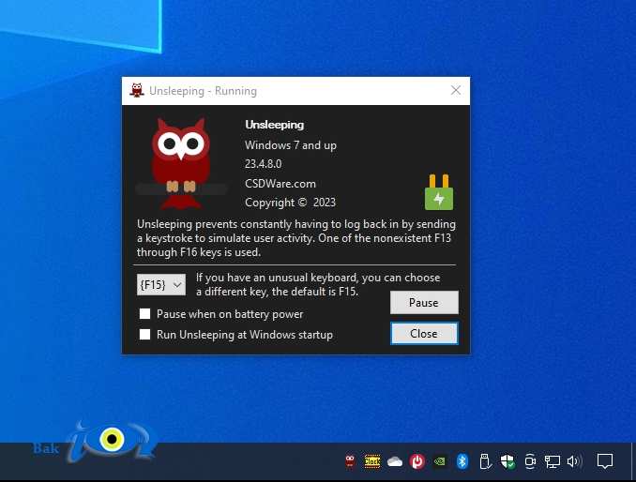This screenshot has height=482, width=636.
Task: Open the OneDrive cloud tray icon
Action: 395,461
